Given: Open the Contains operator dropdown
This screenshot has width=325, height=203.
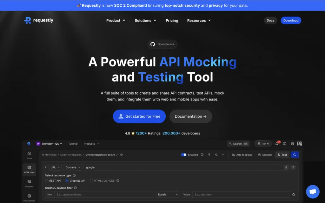Looking at the screenshot, I should 73,167.
